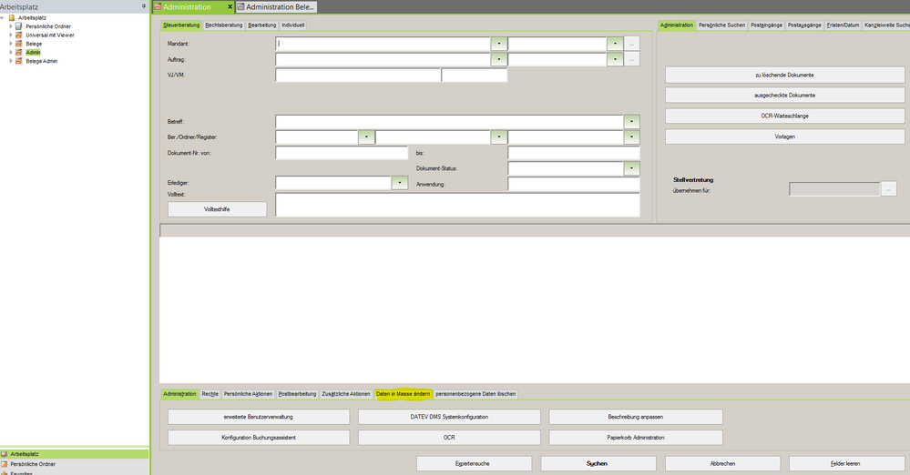Click the Admin icon in the tree
The height and width of the screenshot is (475, 910).
pyautogui.click(x=18, y=52)
